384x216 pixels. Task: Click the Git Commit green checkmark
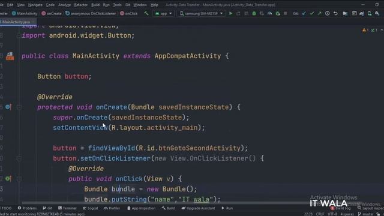(x=312, y=13)
